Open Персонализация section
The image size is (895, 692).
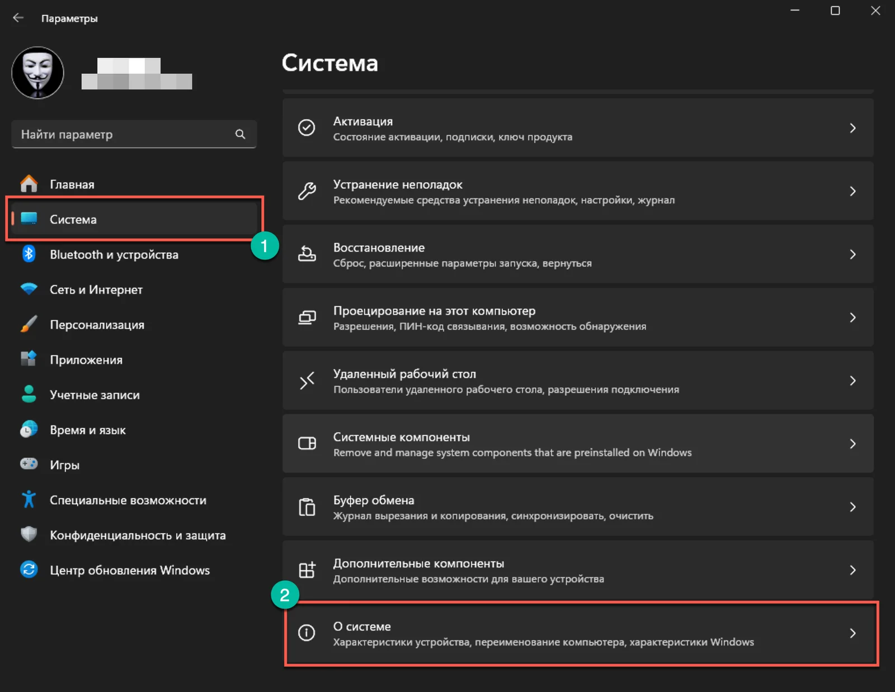point(97,325)
